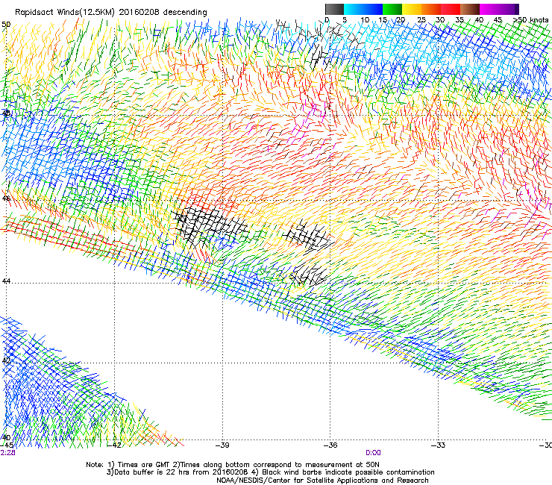Select the orange 25-30 knots legend swatch
This screenshot has width=552, height=485.
431,9
